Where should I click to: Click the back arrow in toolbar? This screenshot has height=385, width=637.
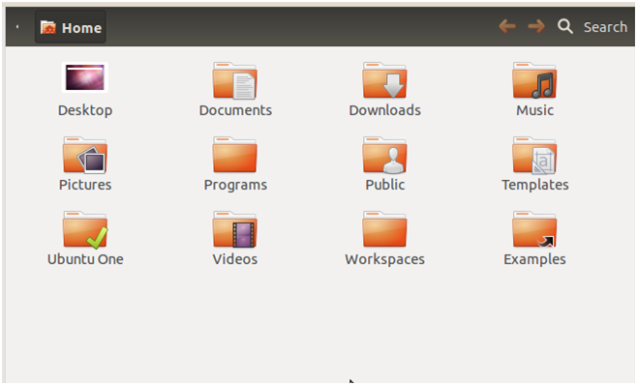pos(507,26)
